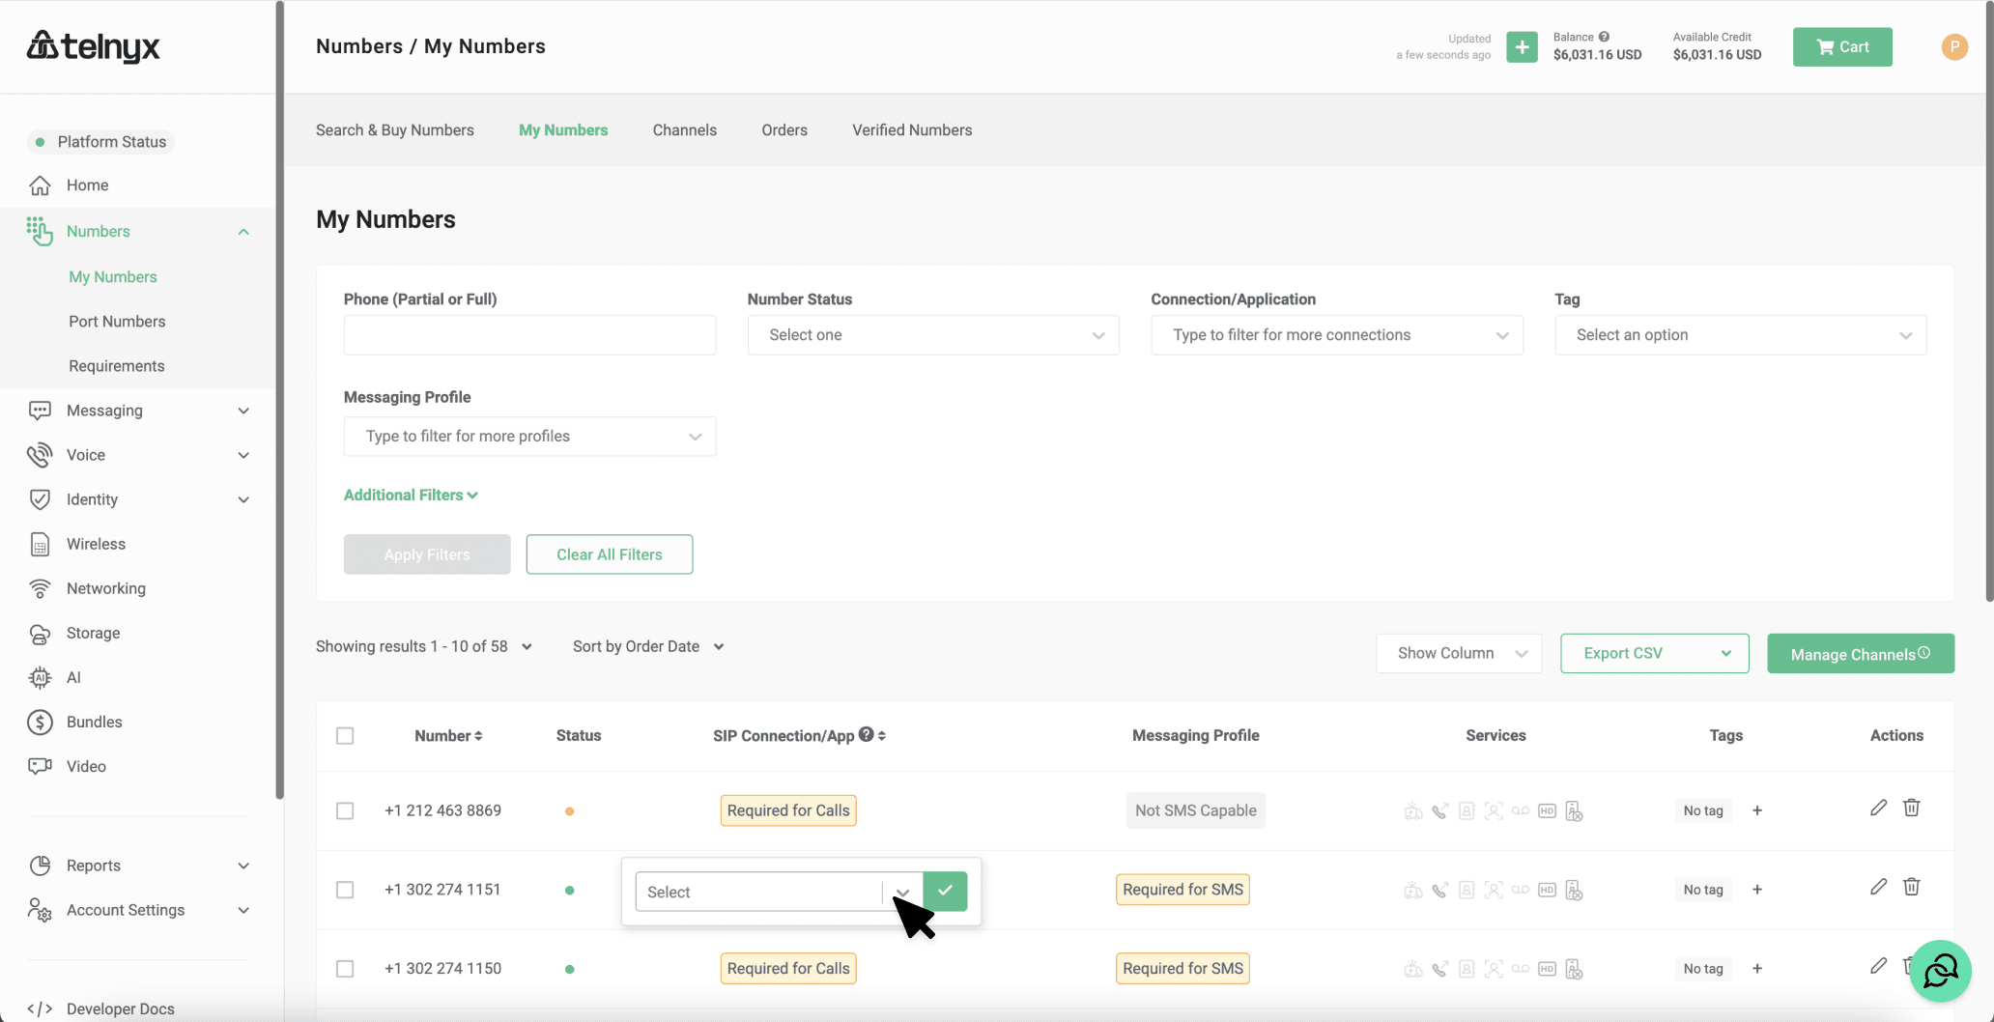Viewport: 1994px width, 1022px height.
Task: Delete number +1 212 463 8869
Action: (1911, 808)
